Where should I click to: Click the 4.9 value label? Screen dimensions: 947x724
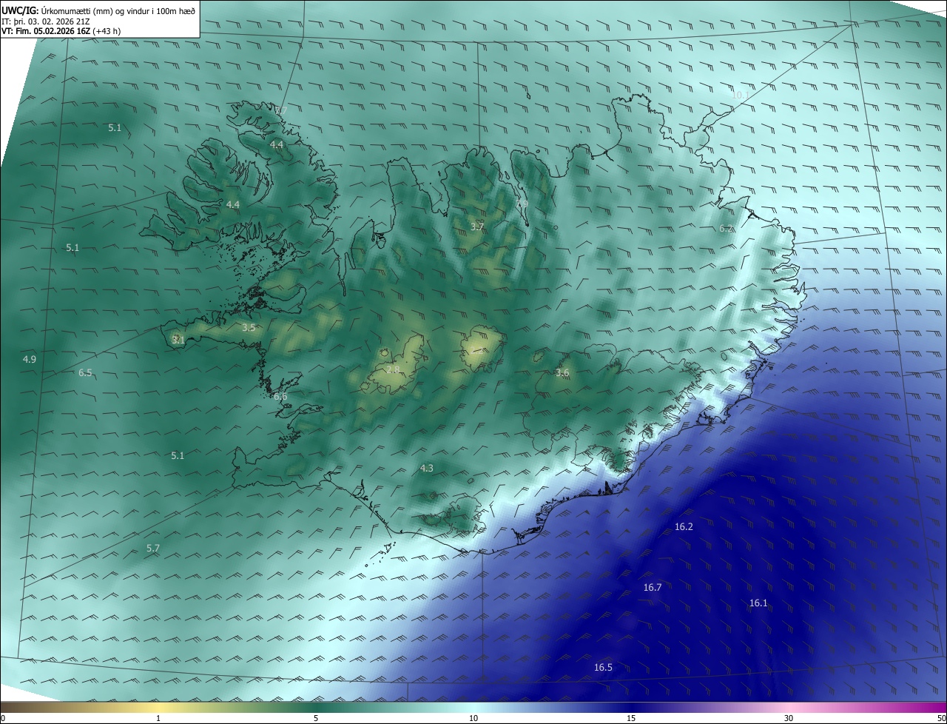(x=30, y=359)
